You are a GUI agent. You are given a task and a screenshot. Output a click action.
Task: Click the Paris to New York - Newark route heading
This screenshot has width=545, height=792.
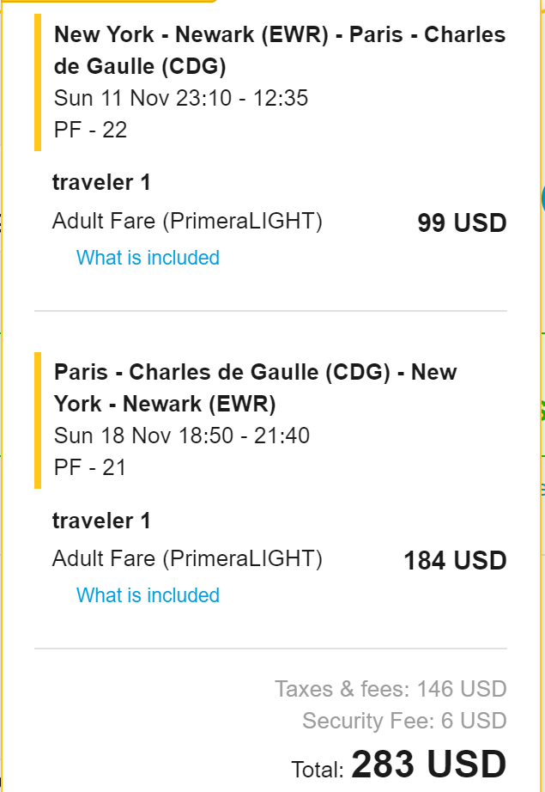[255, 387]
